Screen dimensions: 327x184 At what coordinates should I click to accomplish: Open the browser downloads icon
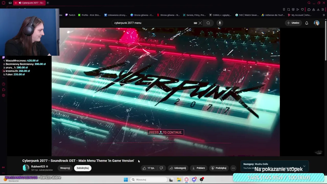(318, 9)
